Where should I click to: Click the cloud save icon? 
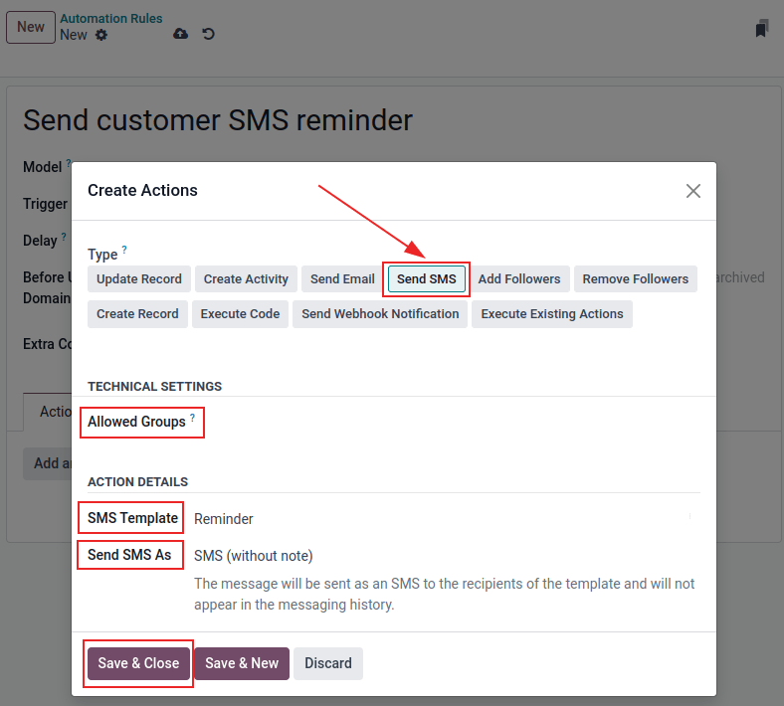coord(180,34)
